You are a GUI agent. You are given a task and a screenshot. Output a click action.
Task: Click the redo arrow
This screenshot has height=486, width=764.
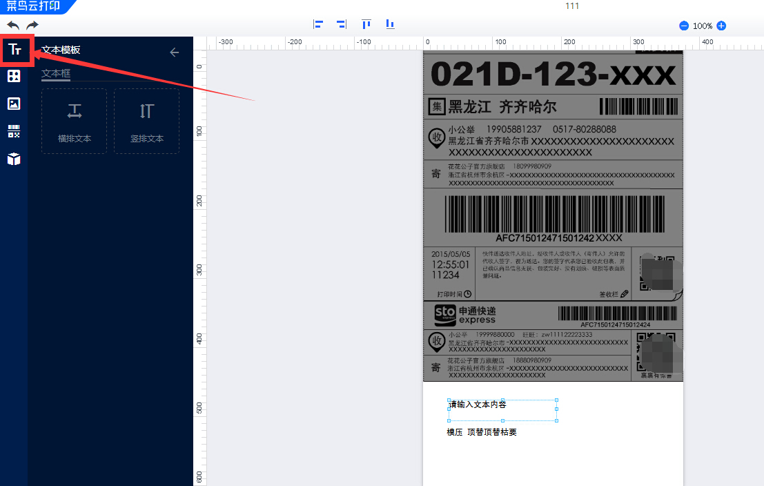pyautogui.click(x=32, y=26)
